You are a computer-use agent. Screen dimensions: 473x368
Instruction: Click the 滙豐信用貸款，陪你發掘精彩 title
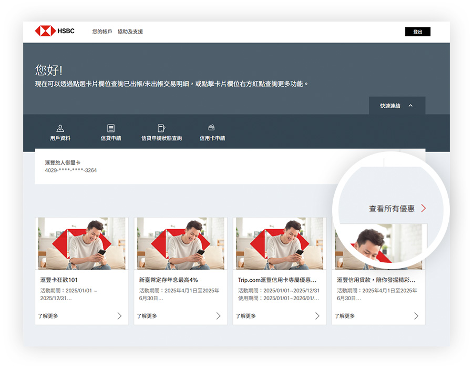pos(376,280)
